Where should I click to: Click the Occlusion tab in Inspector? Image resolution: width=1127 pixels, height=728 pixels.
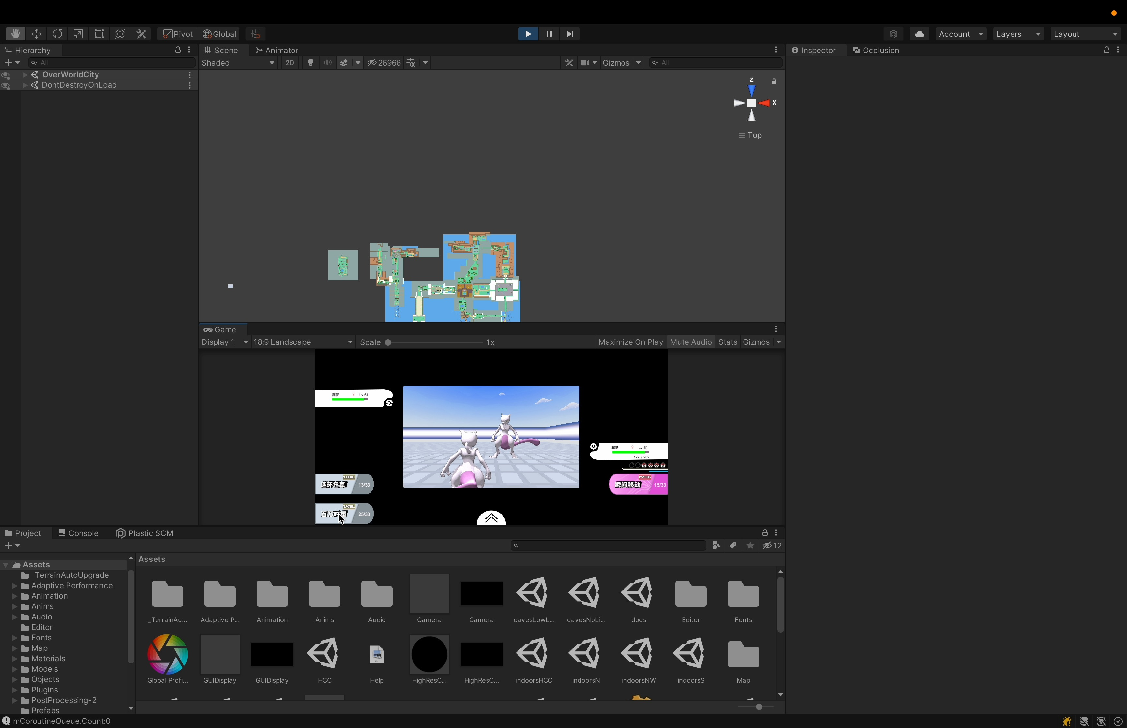coord(880,50)
